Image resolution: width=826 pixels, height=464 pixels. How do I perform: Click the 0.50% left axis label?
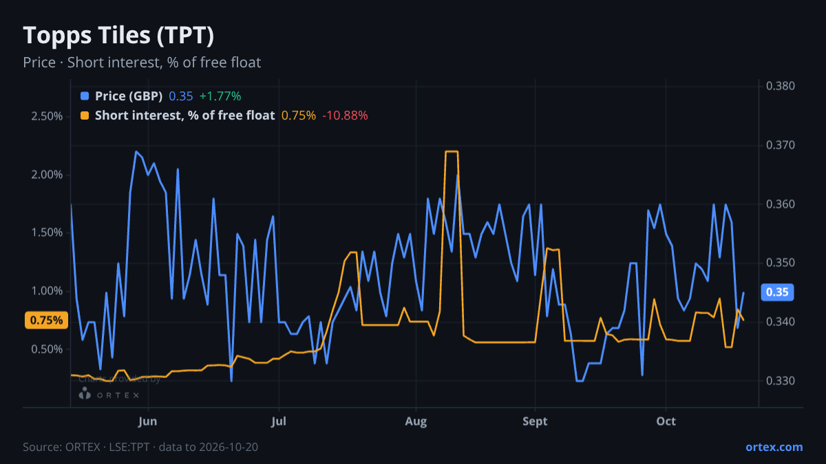coord(47,349)
